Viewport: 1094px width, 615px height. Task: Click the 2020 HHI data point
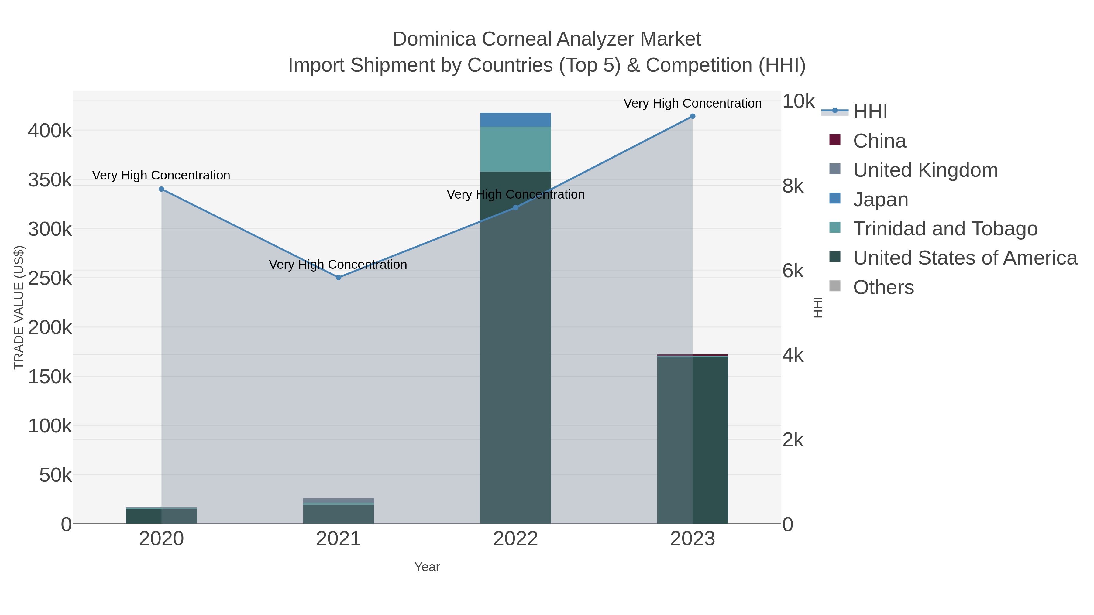(x=161, y=189)
